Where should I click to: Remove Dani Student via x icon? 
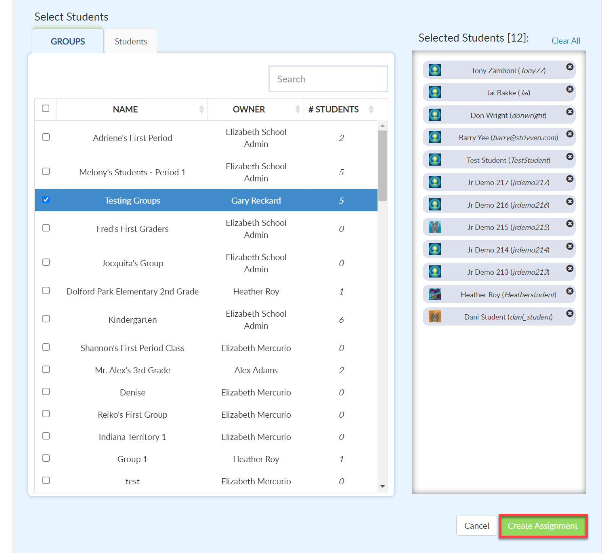click(570, 313)
